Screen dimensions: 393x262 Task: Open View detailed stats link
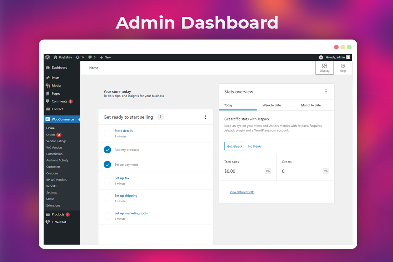point(242,192)
